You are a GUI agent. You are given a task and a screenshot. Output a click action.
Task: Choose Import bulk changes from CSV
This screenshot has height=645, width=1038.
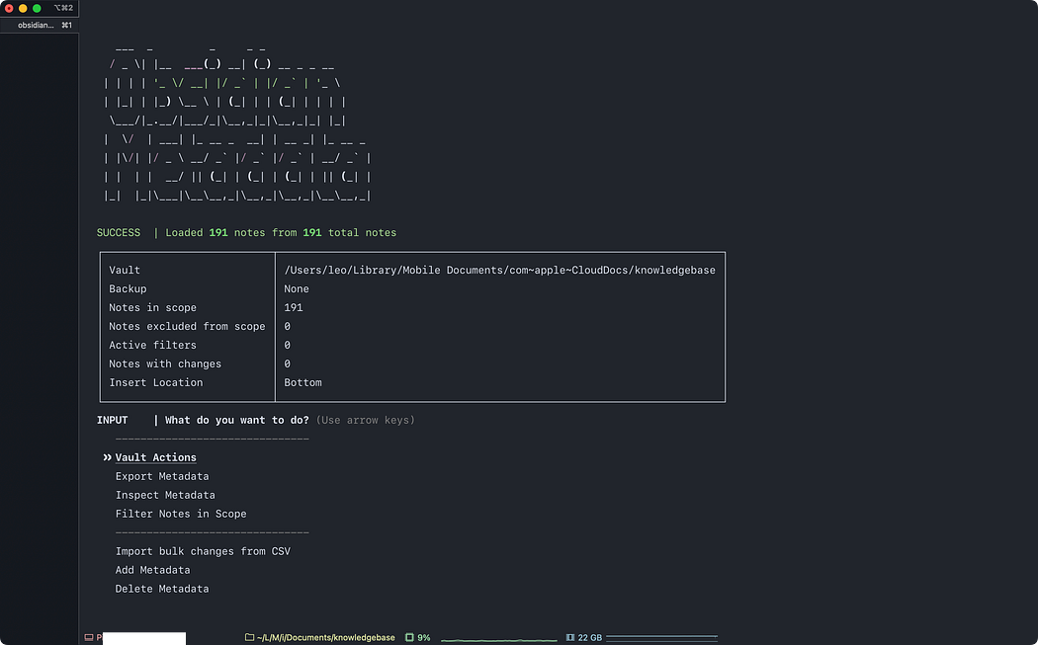tap(203, 551)
